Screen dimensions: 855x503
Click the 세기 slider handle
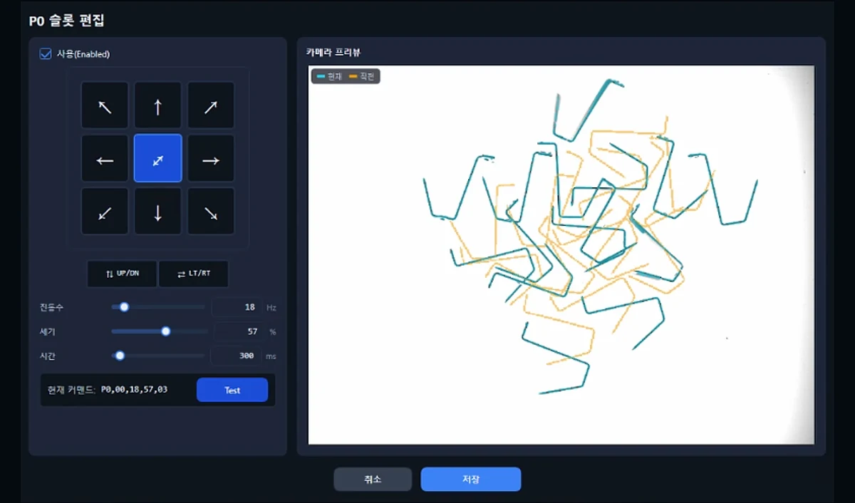click(166, 331)
